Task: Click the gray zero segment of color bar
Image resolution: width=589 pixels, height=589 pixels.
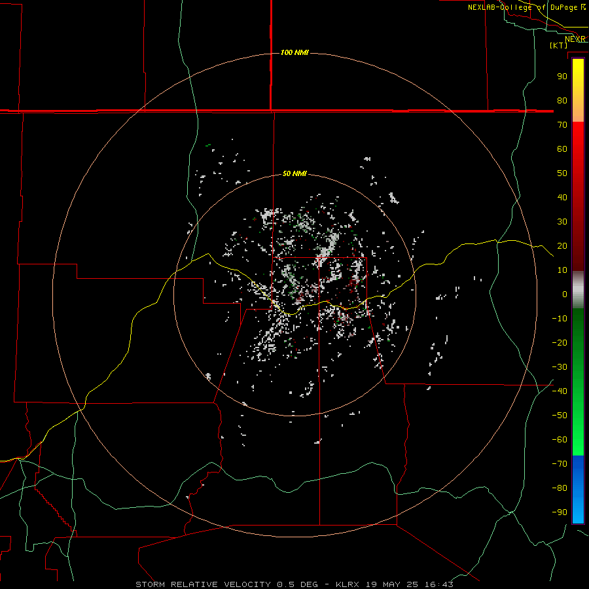Action: [x=578, y=290]
